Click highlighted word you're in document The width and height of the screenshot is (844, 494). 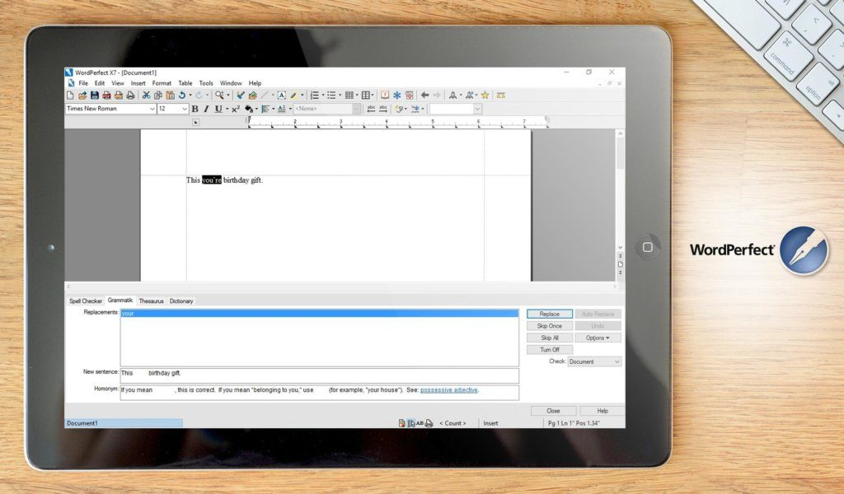[x=212, y=180]
